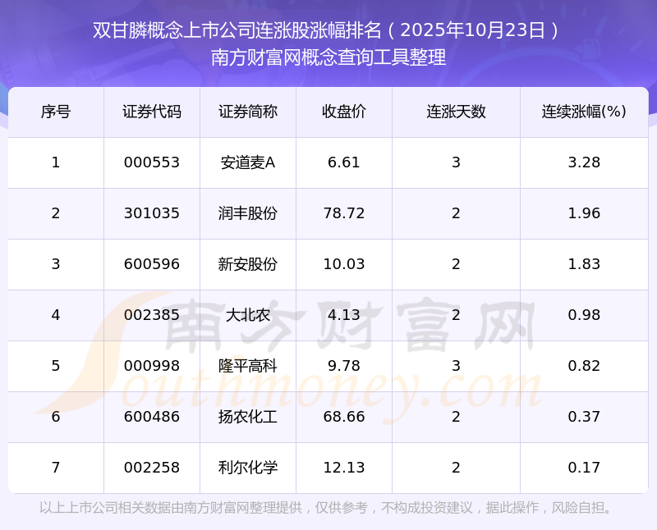Click the 证券代码 column header

tap(152, 112)
